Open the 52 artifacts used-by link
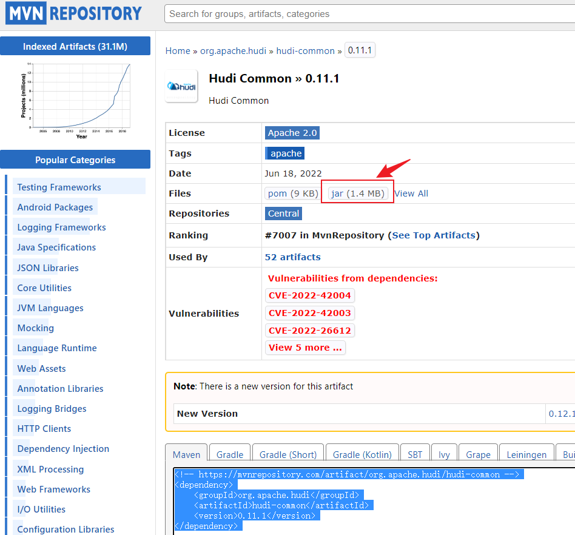Image resolution: width=575 pixels, height=535 pixels. coord(292,257)
